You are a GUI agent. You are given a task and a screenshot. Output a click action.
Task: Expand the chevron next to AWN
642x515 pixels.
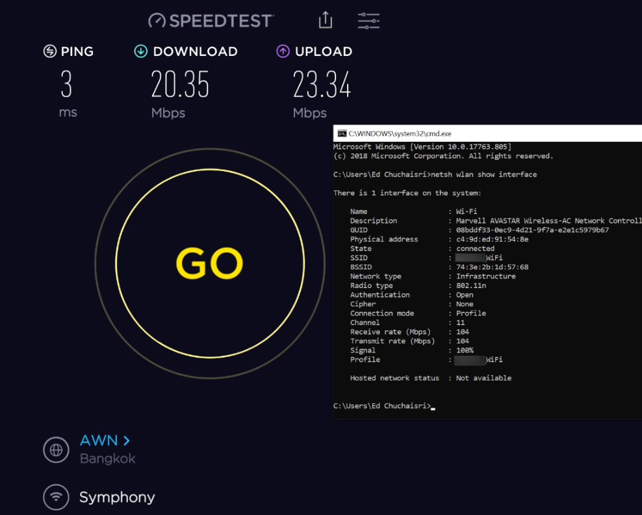pyautogui.click(x=127, y=441)
